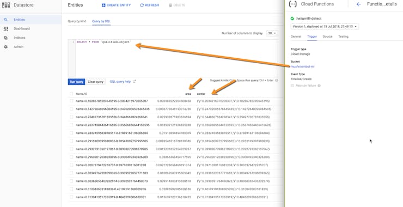The height and width of the screenshot is (207, 403).
Task: Click the query shortcut help icon
Action: 277,81
